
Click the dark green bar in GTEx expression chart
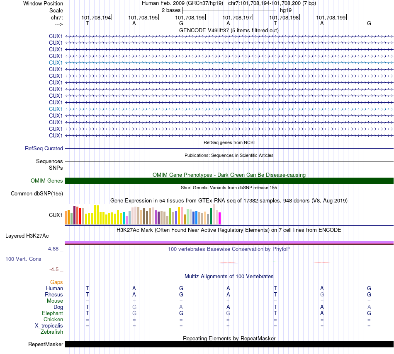click(211, 216)
